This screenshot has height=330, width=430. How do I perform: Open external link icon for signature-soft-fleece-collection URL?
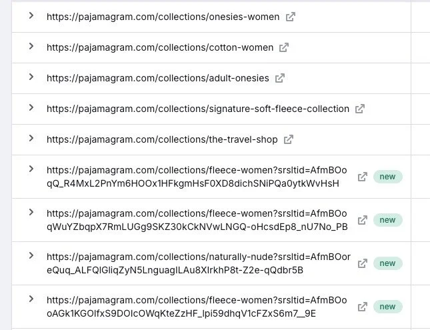(360, 109)
